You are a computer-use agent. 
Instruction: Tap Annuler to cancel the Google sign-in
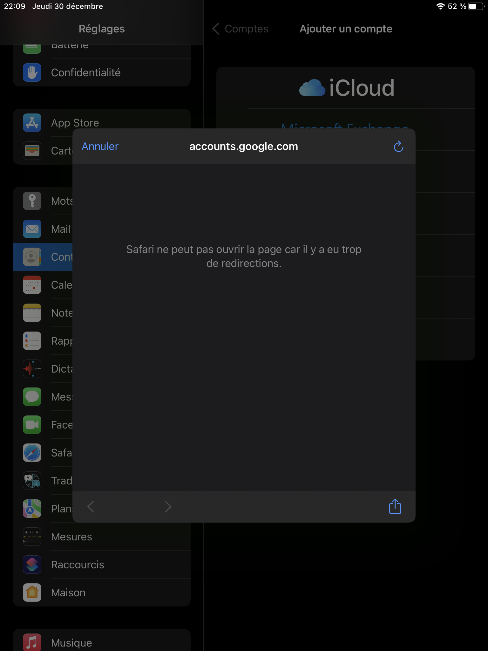click(100, 147)
